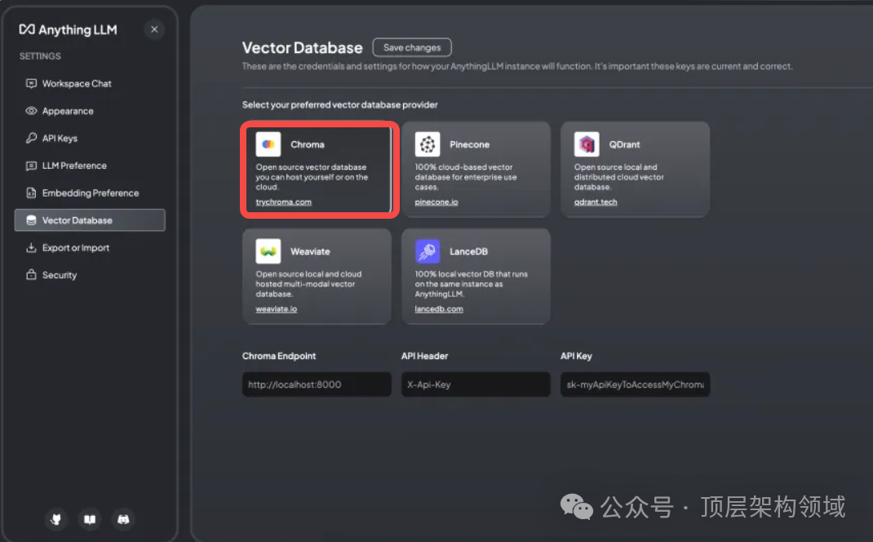
Task: Click the SETTINGS sidebar heading
Action: (40, 56)
